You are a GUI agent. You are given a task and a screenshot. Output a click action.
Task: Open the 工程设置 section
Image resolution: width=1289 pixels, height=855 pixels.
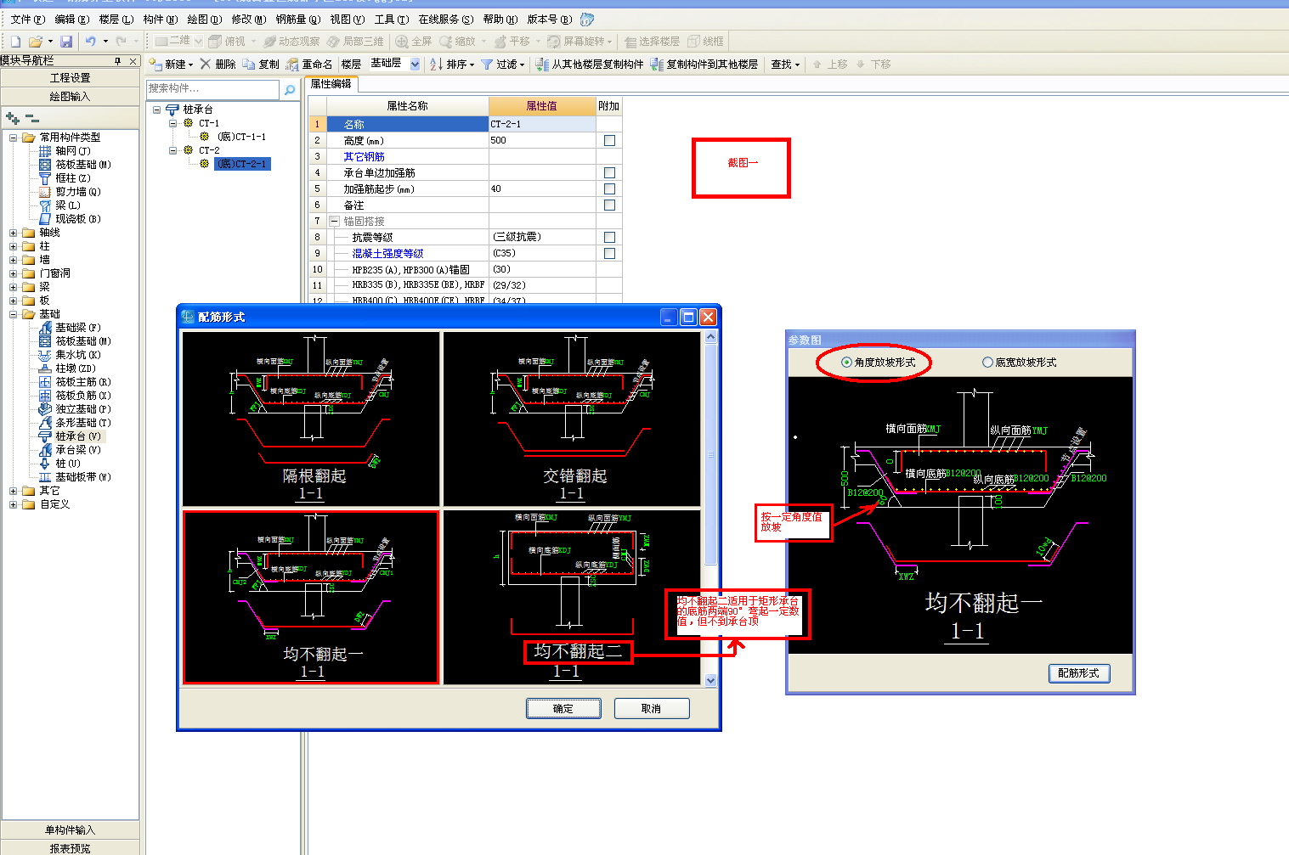click(70, 77)
